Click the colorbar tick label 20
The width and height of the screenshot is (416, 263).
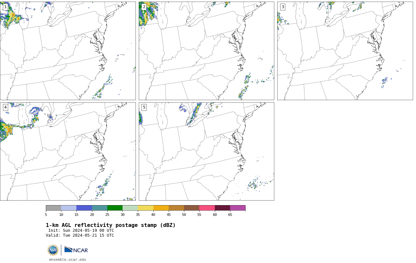click(92, 215)
